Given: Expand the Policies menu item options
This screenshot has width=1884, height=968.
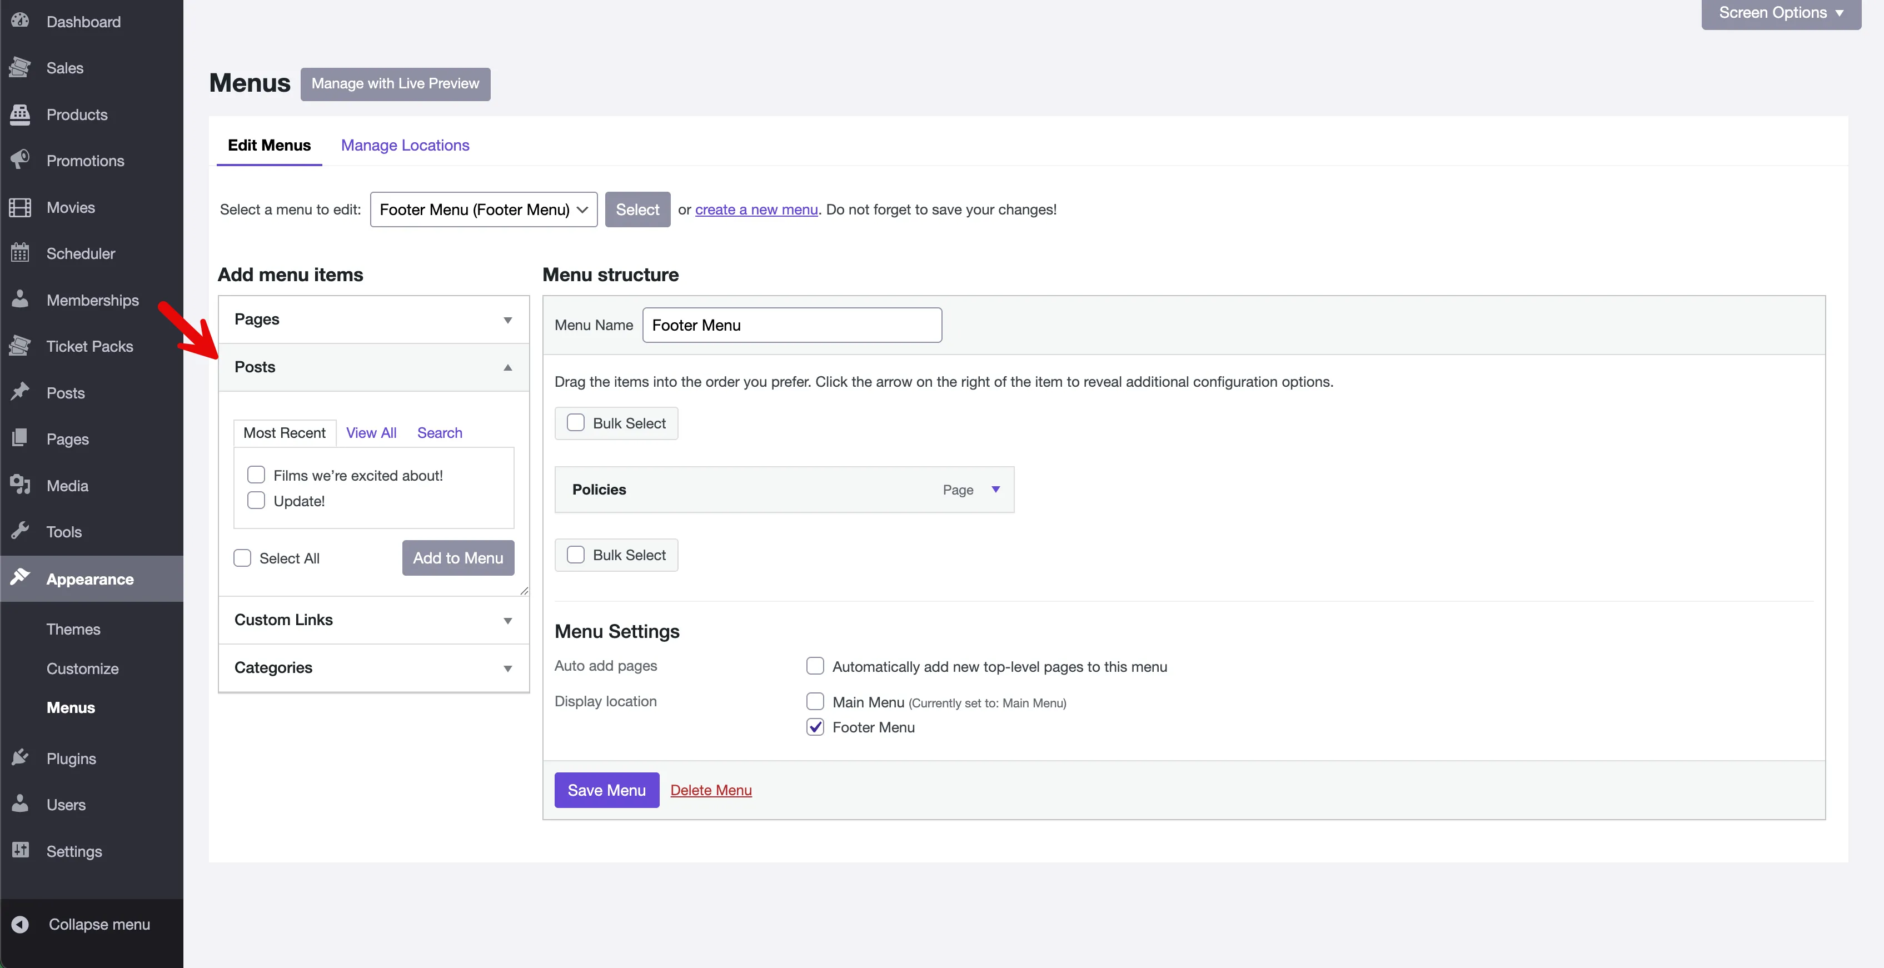Looking at the screenshot, I should [x=995, y=489].
